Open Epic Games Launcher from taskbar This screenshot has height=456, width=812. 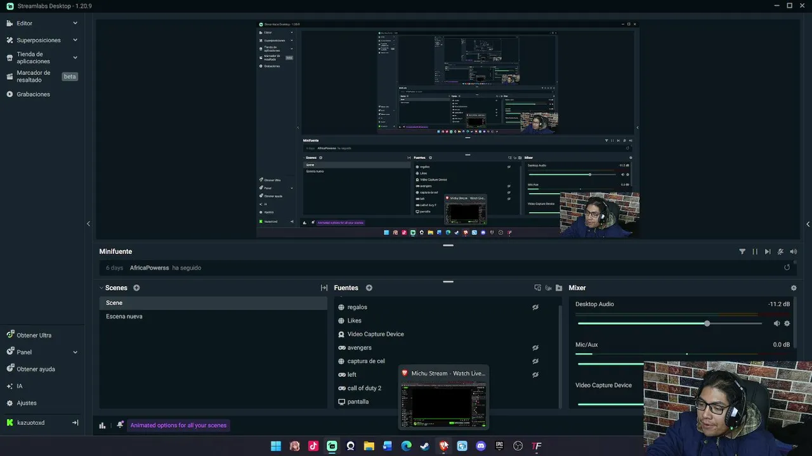click(x=499, y=446)
